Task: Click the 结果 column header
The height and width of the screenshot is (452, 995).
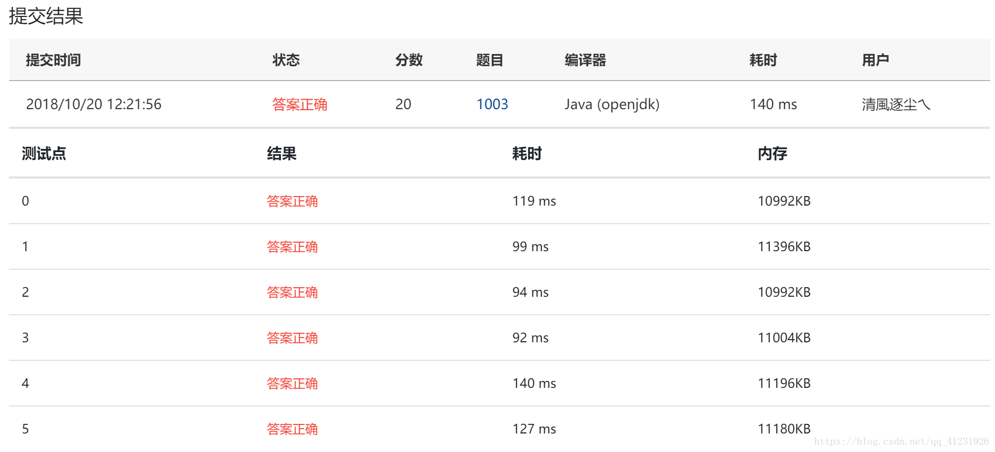Action: [x=282, y=154]
